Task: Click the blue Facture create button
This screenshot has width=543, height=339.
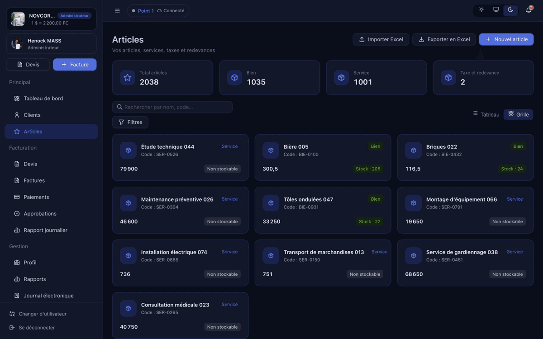Action: point(75,65)
